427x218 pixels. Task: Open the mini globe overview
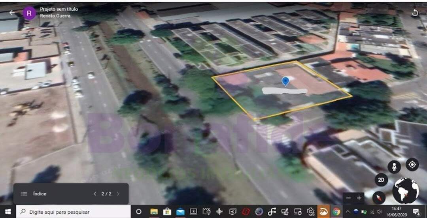(x=406, y=191)
